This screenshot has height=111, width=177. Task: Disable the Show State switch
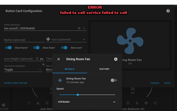[x=36, y=48]
